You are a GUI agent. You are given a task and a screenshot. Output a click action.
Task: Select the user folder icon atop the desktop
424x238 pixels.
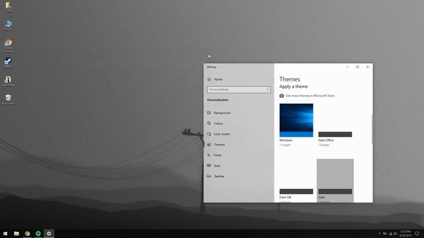coord(8,7)
